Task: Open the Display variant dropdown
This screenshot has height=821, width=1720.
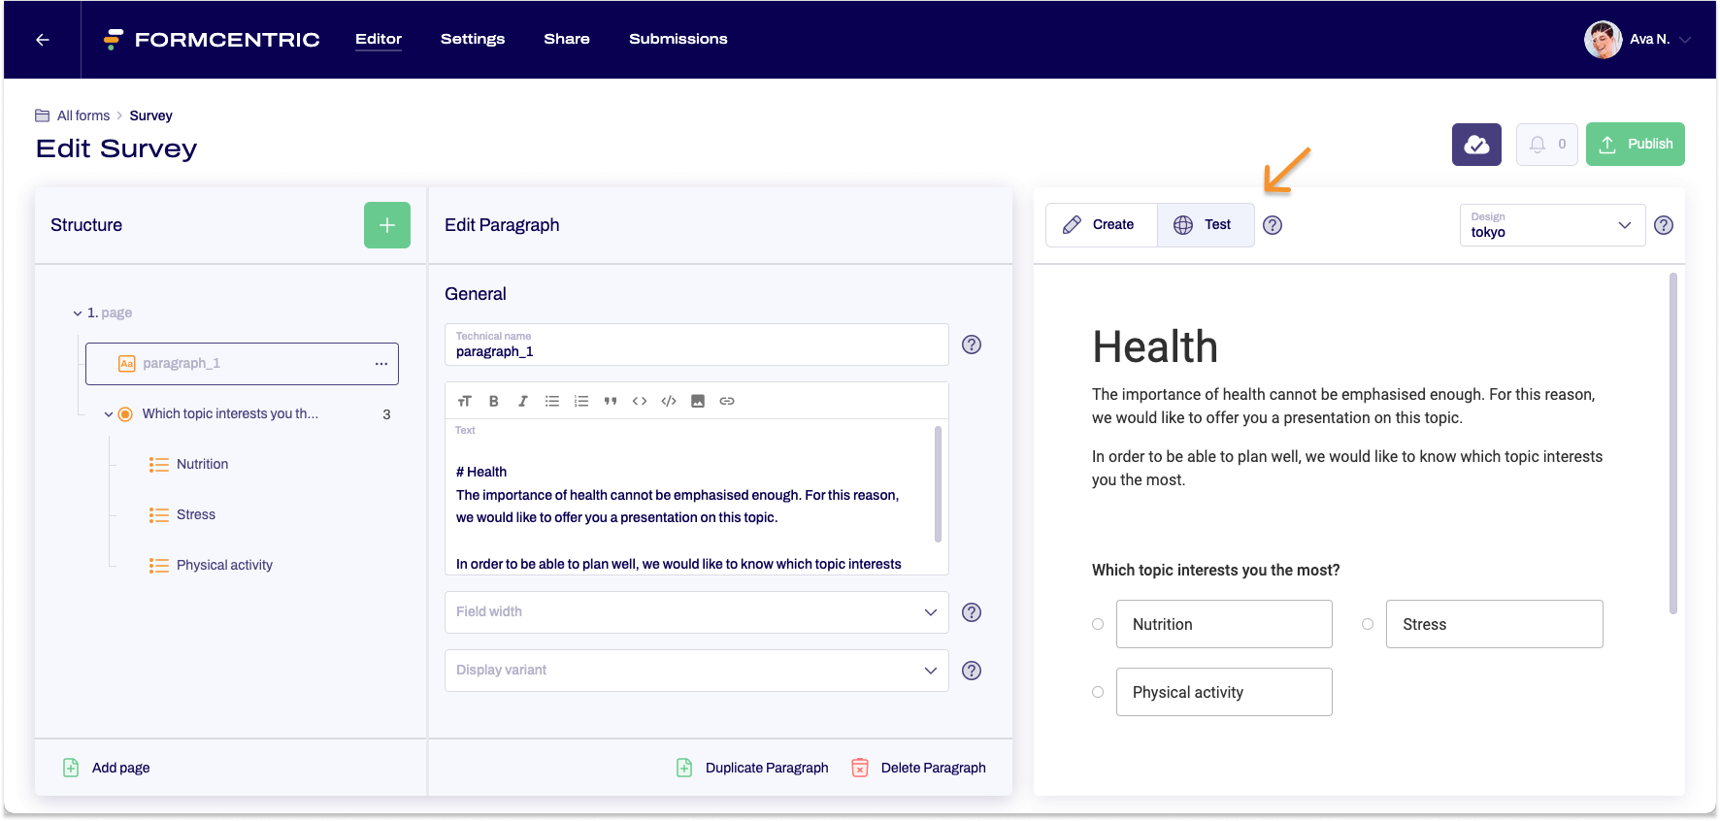Action: [x=696, y=671]
